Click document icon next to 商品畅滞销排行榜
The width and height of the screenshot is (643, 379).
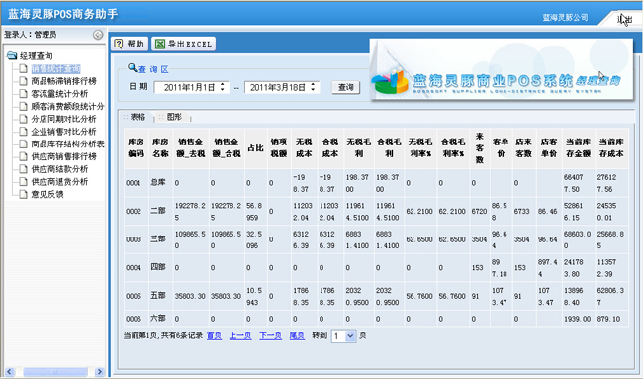coord(24,81)
